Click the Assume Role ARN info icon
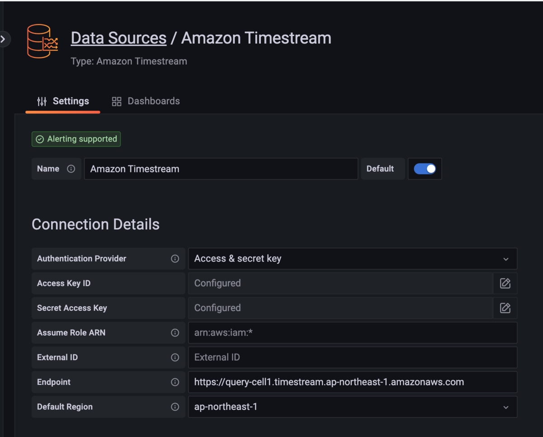This screenshot has width=543, height=437. (175, 332)
